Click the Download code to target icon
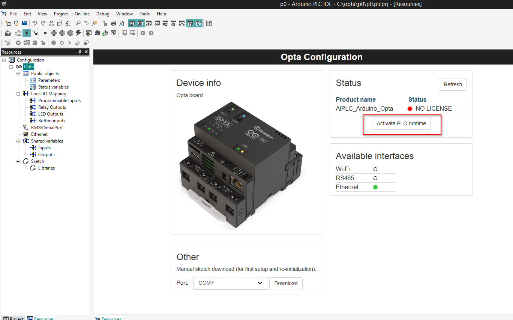Image resolution: width=513 pixels, height=320 pixels. point(35,33)
